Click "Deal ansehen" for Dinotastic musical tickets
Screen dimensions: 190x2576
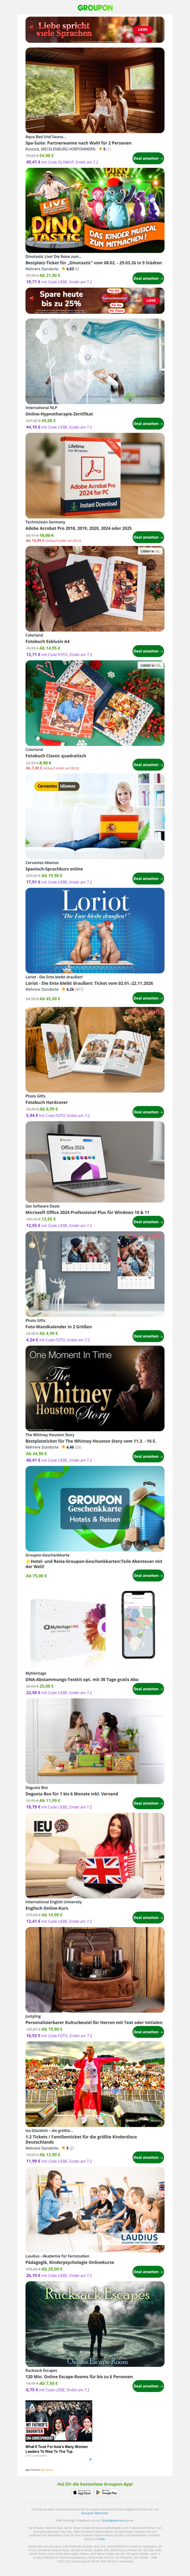click(147, 278)
